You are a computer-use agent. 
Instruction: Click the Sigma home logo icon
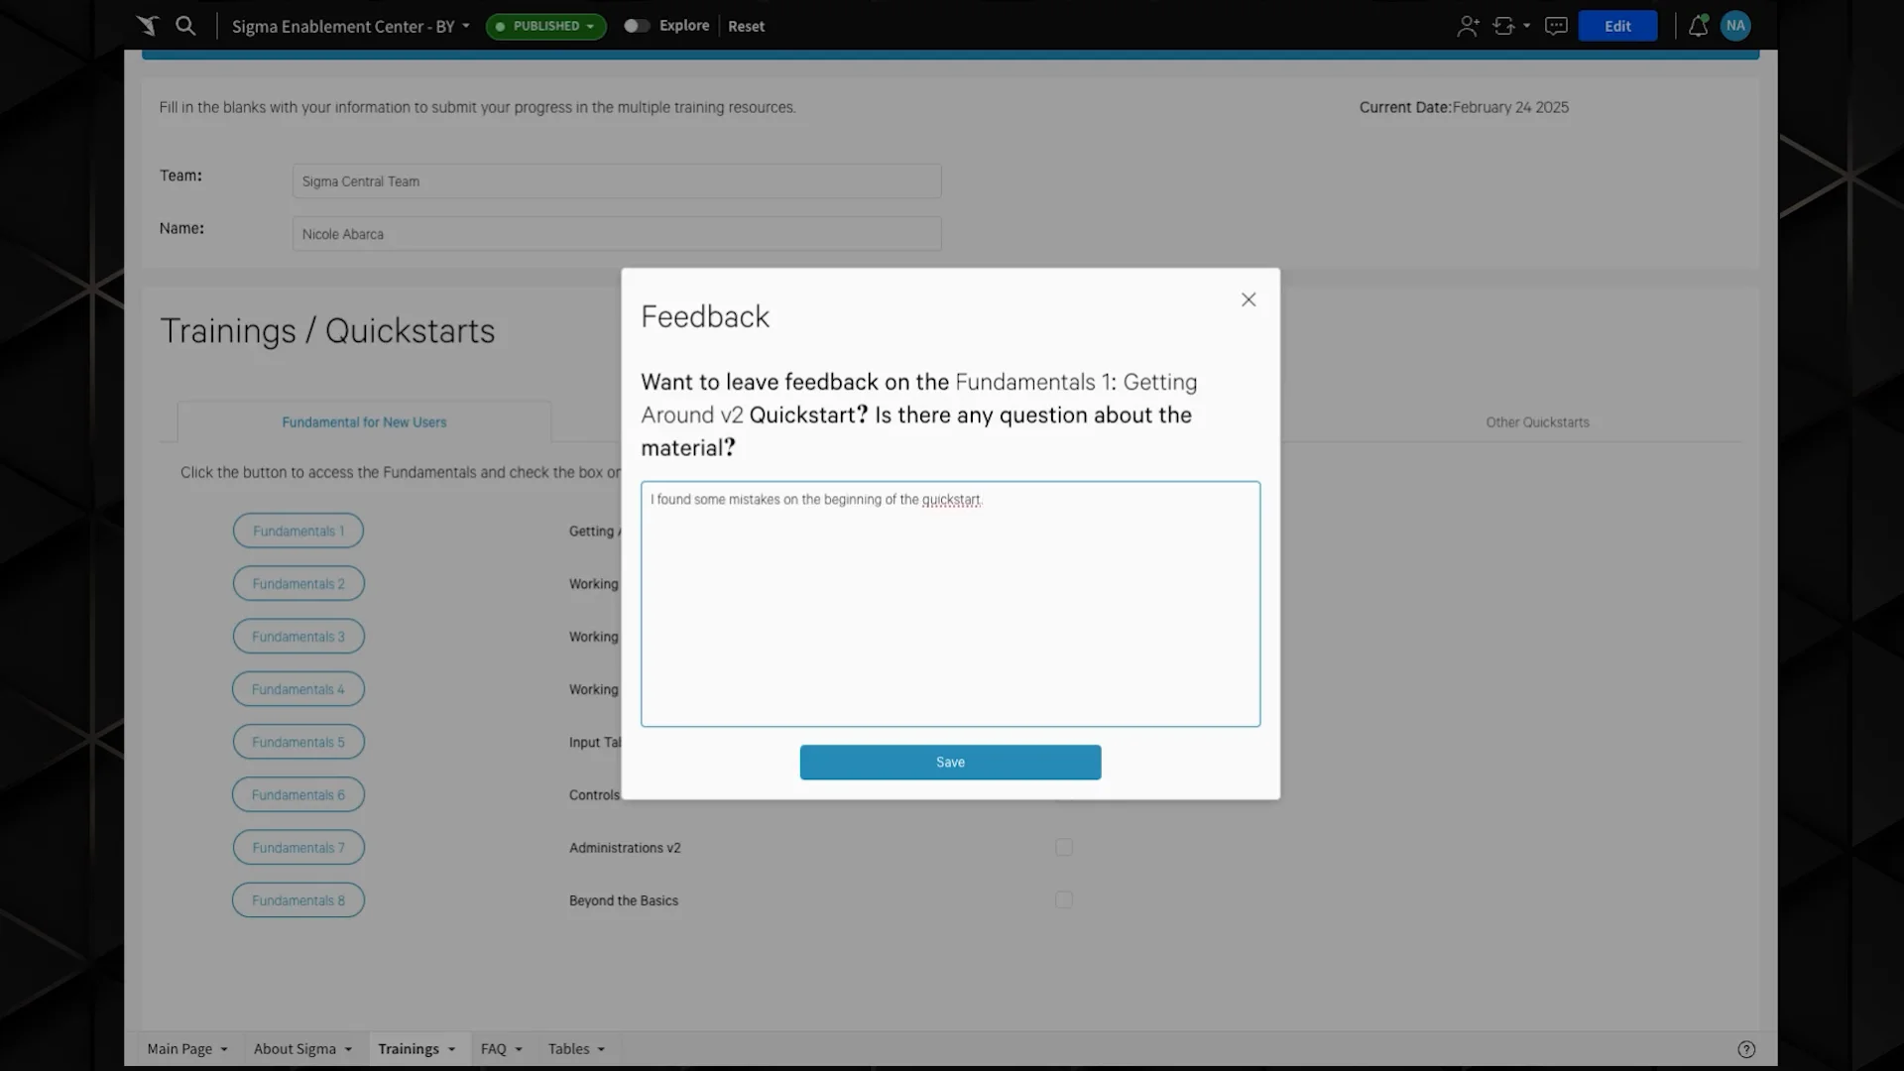coord(147,26)
